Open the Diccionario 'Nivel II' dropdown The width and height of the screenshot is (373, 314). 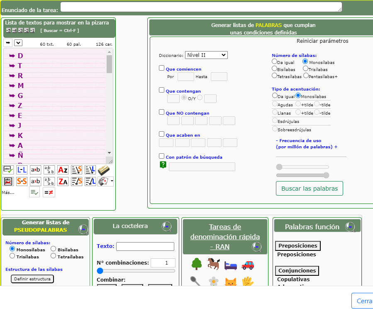pos(206,55)
